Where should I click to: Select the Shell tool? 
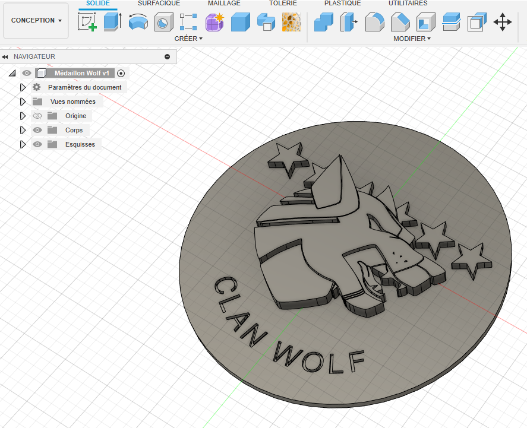pos(426,22)
